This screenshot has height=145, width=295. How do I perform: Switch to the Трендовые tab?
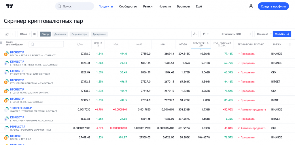(x=99, y=34)
